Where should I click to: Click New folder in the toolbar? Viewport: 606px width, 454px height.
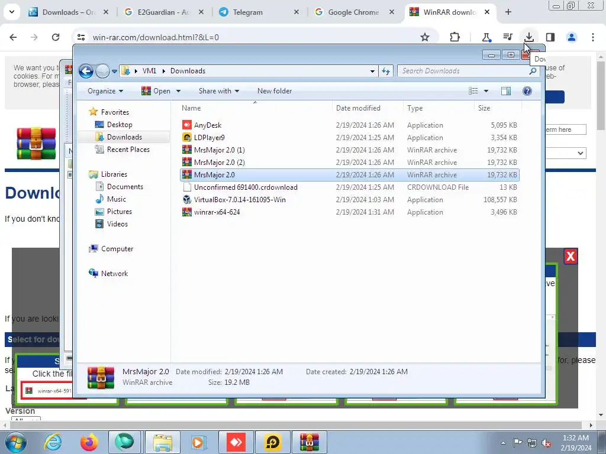[275, 91]
